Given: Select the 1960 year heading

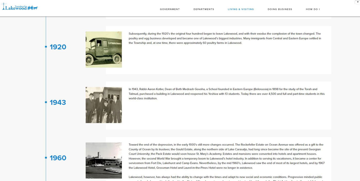Looking at the screenshot, I should (x=58, y=158).
